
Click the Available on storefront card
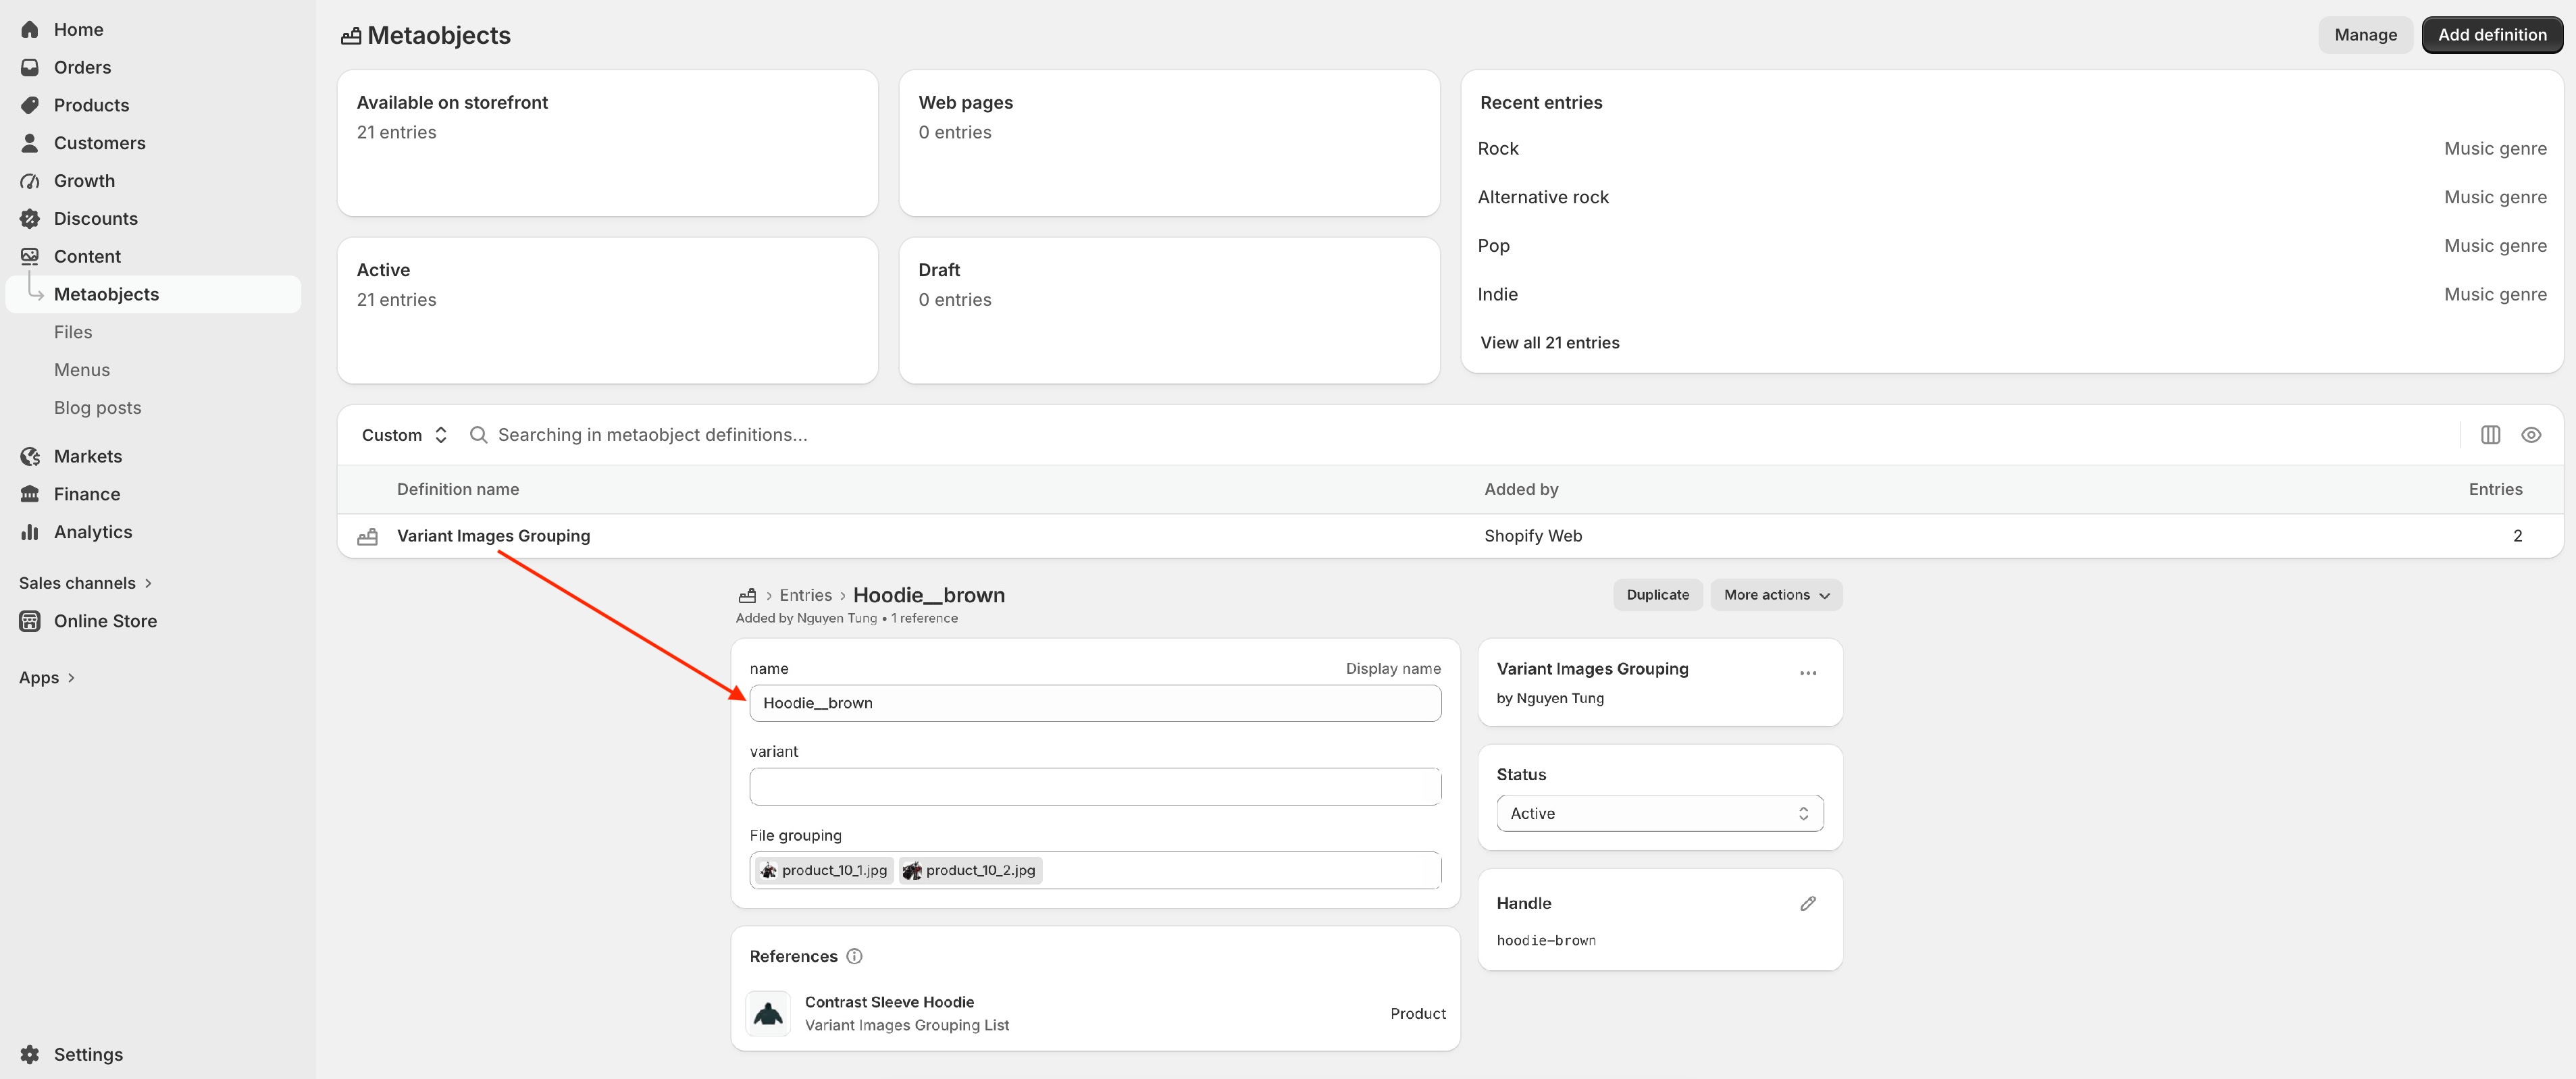click(x=608, y=143)
